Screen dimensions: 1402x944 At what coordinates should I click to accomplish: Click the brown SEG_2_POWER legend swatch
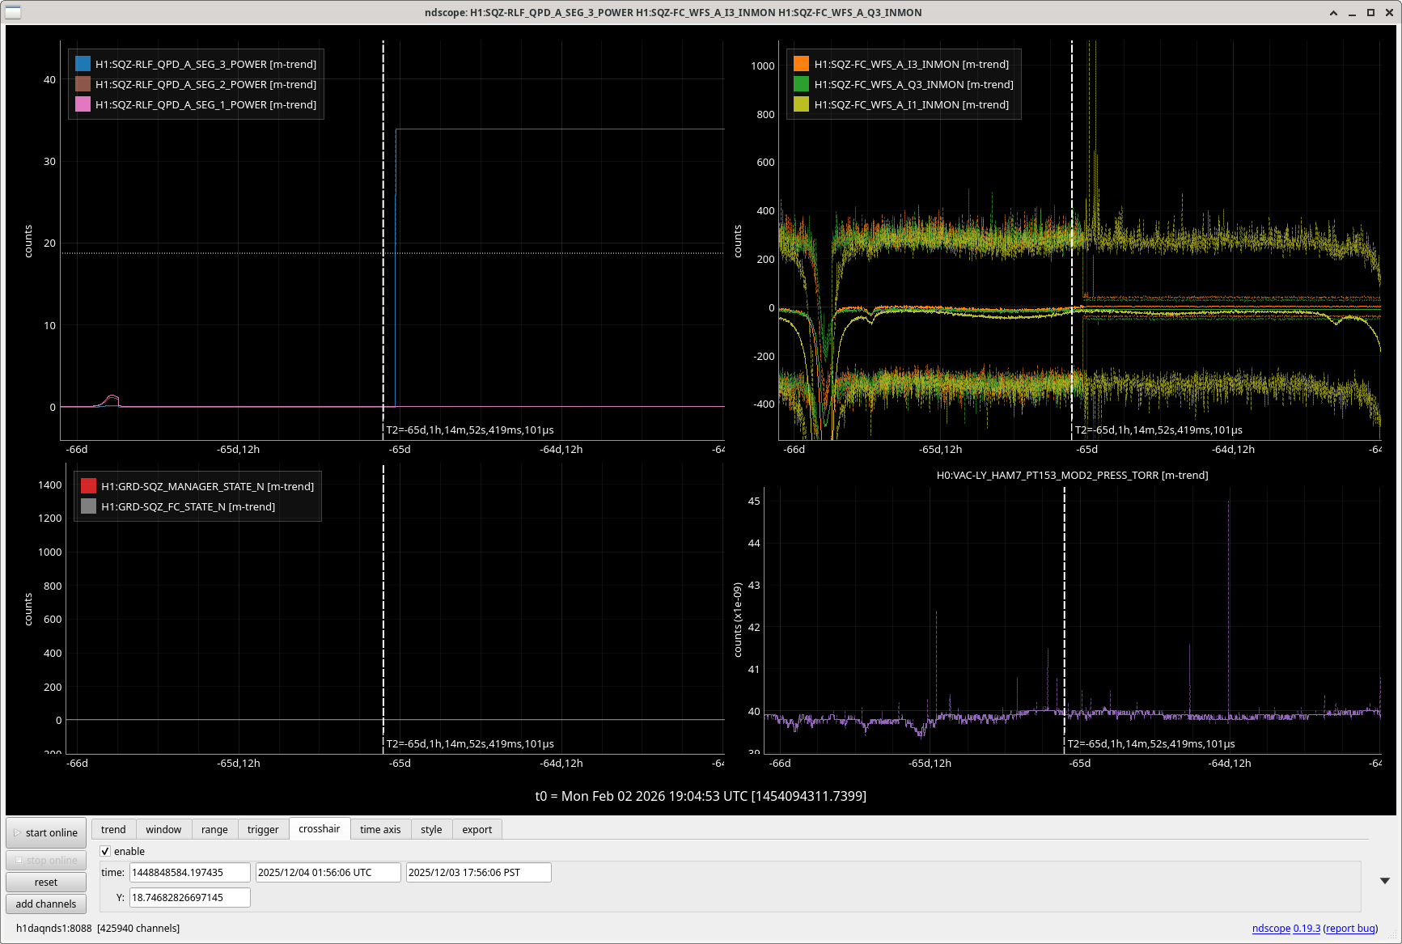(x=83, y=84)
